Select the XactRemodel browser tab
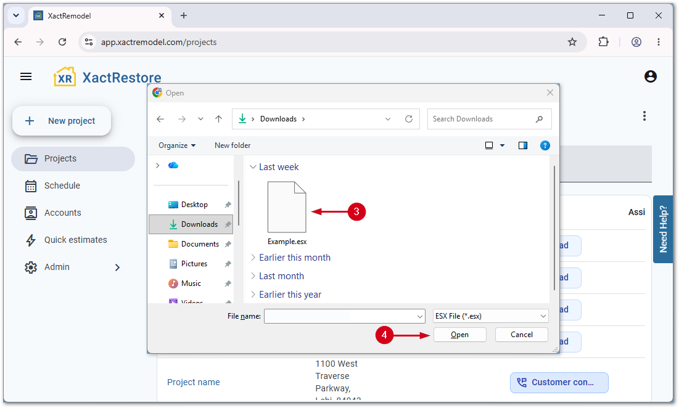Viewport: 679px width, 408px height. [x=100, y=15]
